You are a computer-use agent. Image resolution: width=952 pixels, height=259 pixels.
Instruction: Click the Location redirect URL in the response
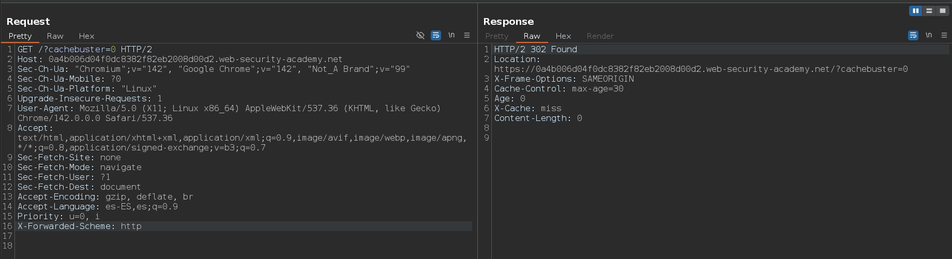[x=701, y=69]
